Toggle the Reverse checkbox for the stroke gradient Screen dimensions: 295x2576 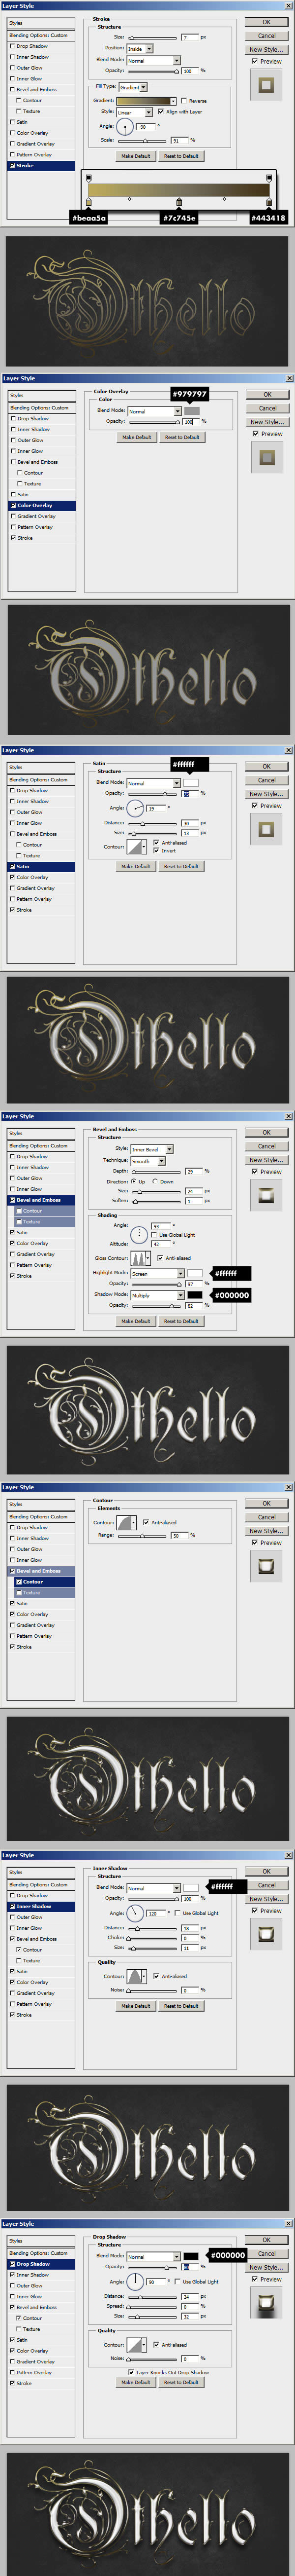(184, 101)
